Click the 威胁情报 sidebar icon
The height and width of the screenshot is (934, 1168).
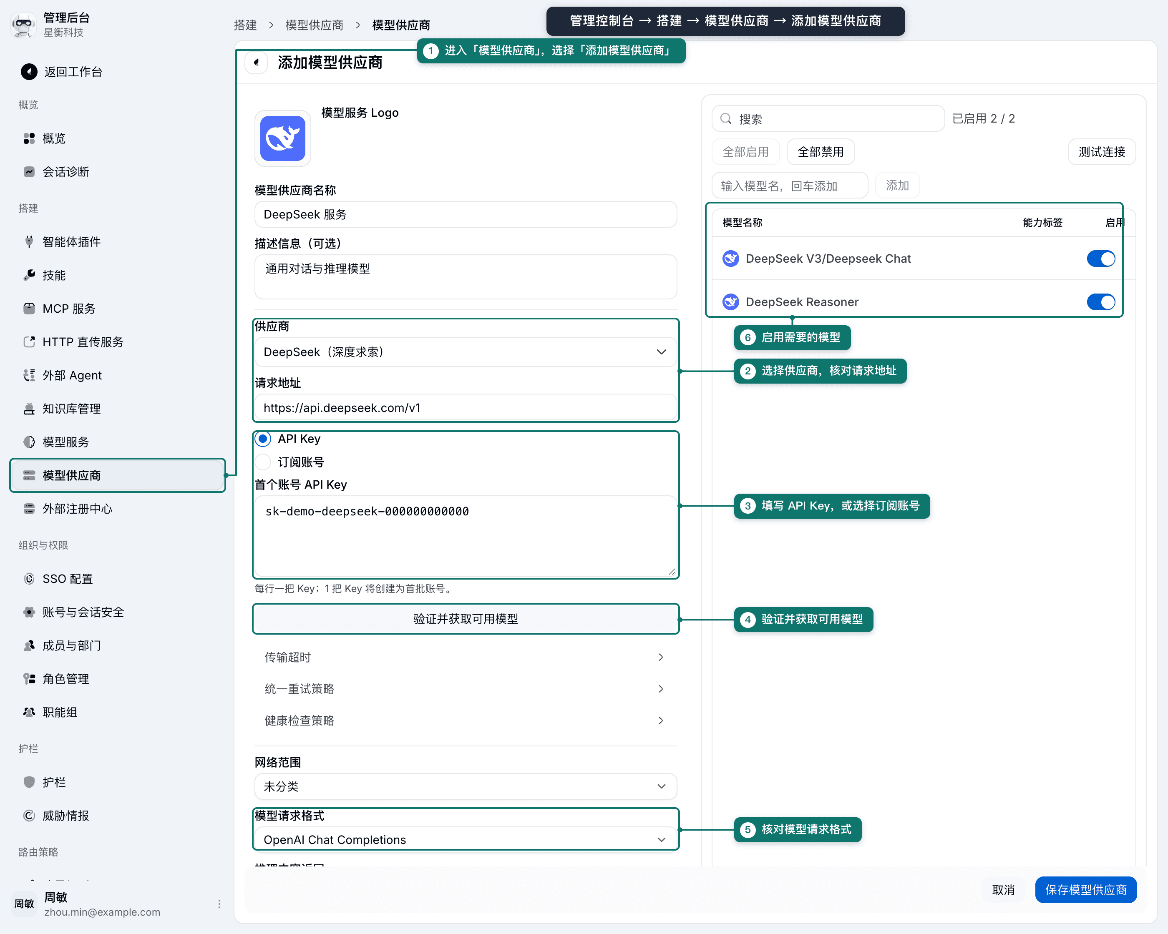(x=29, y=816)
